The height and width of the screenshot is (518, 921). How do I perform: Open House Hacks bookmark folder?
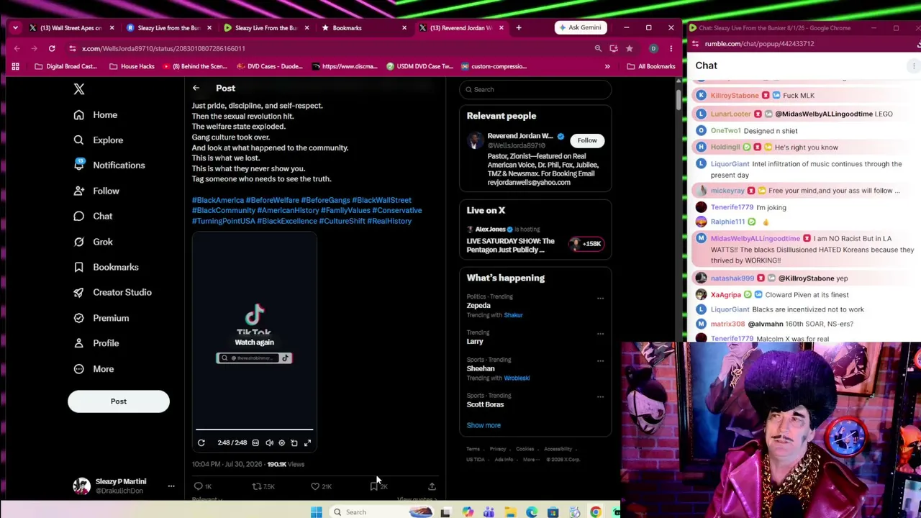point(132,66)
